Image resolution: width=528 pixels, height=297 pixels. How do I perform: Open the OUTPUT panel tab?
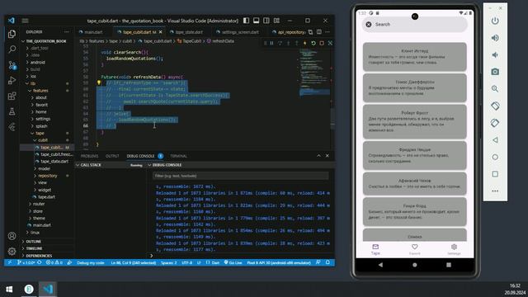(x=112, y=156)
